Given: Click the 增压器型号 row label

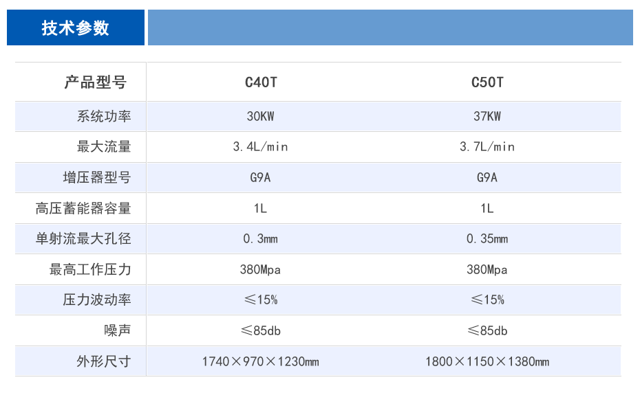Looking at the screenshot, I should point(97,178).
